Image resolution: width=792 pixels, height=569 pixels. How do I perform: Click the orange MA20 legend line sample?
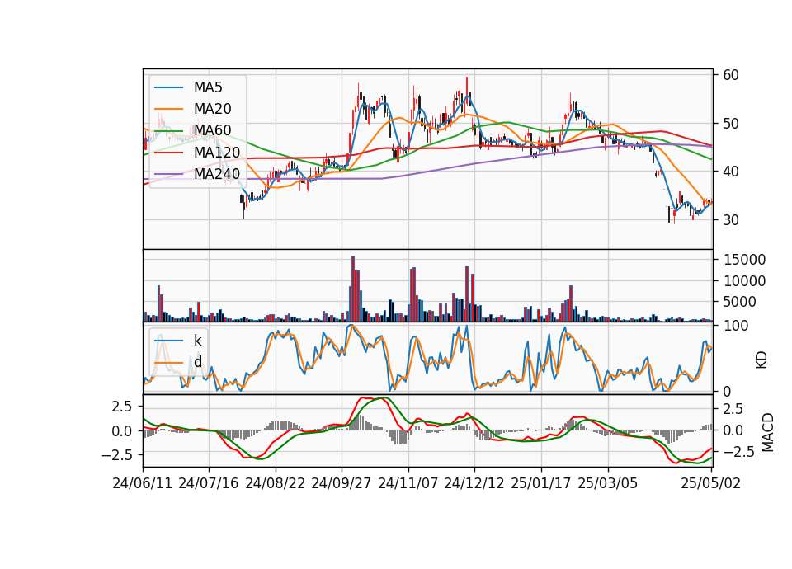pyautogui.click(x=168, y=109)
